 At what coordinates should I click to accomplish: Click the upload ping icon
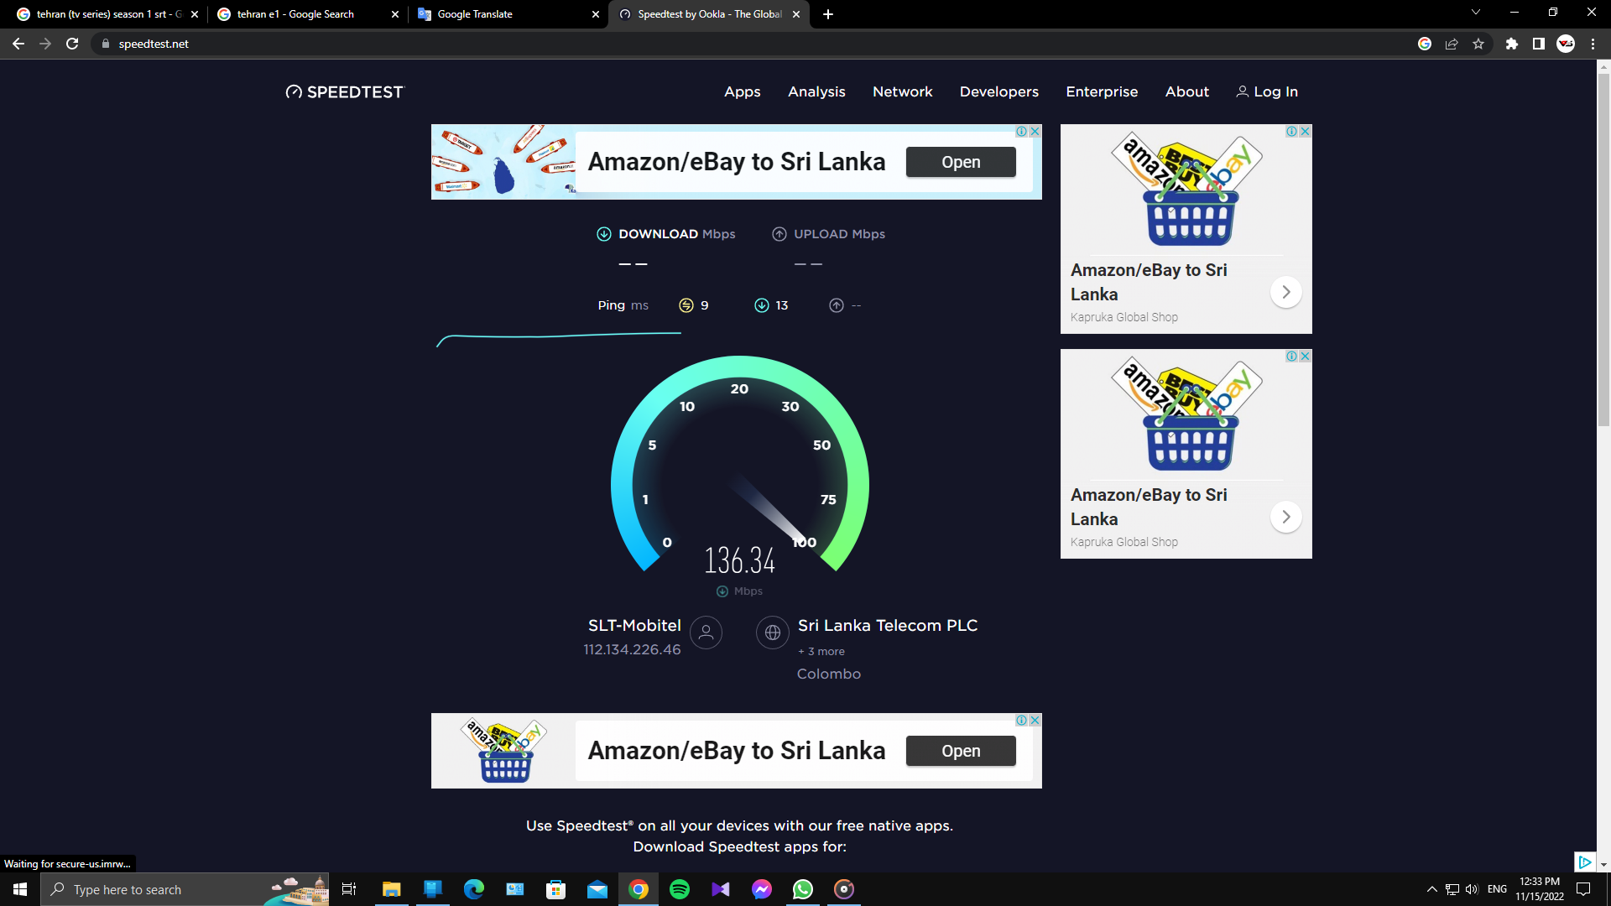coord(837,305)
